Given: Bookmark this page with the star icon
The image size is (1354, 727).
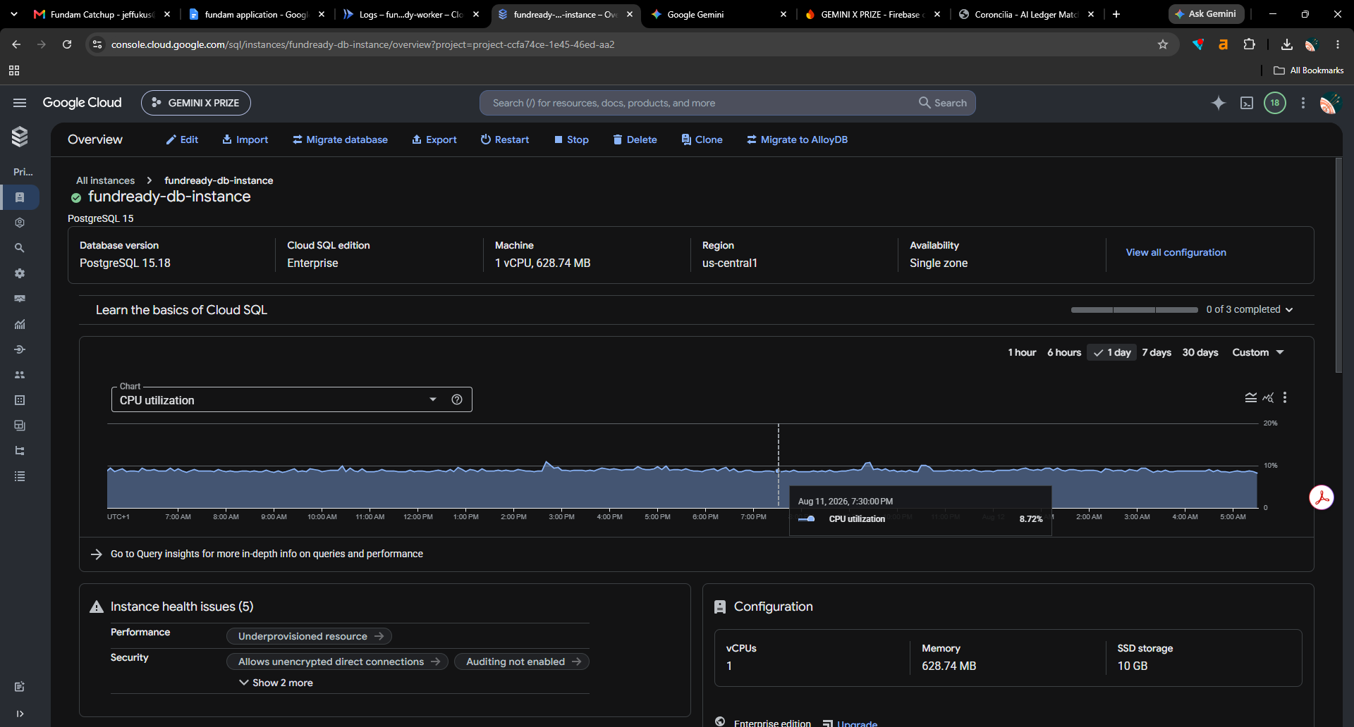Looking at the screenshot, I should pos(1163,44).
